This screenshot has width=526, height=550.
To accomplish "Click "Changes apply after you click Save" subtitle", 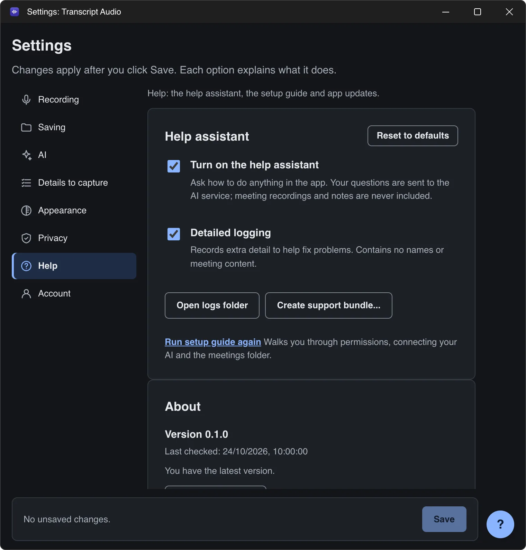I will tap(174, 70).
